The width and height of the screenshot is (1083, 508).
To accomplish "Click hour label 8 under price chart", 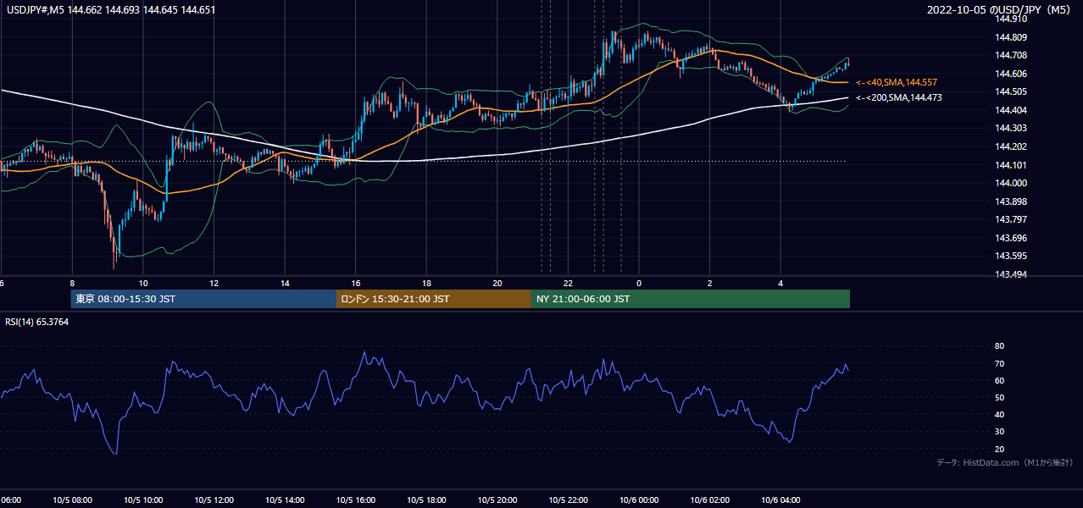I will [x=72, y=283].
